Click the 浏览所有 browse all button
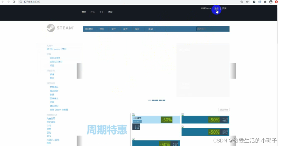 click(224, 110)
